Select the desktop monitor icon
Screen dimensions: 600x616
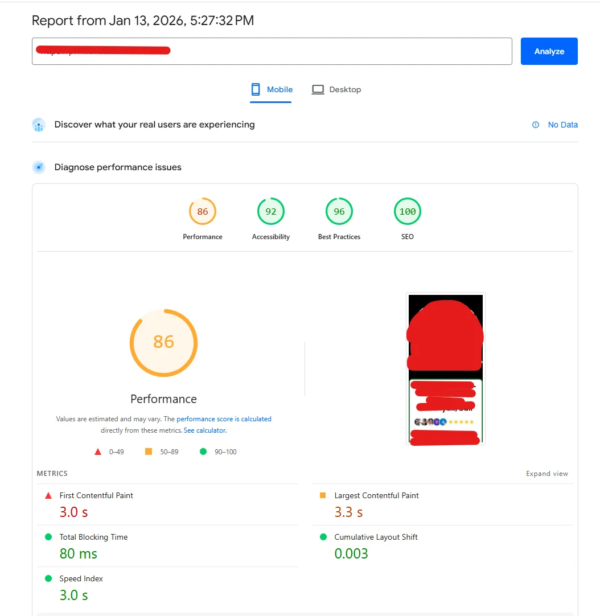click(x=318, y=89)
